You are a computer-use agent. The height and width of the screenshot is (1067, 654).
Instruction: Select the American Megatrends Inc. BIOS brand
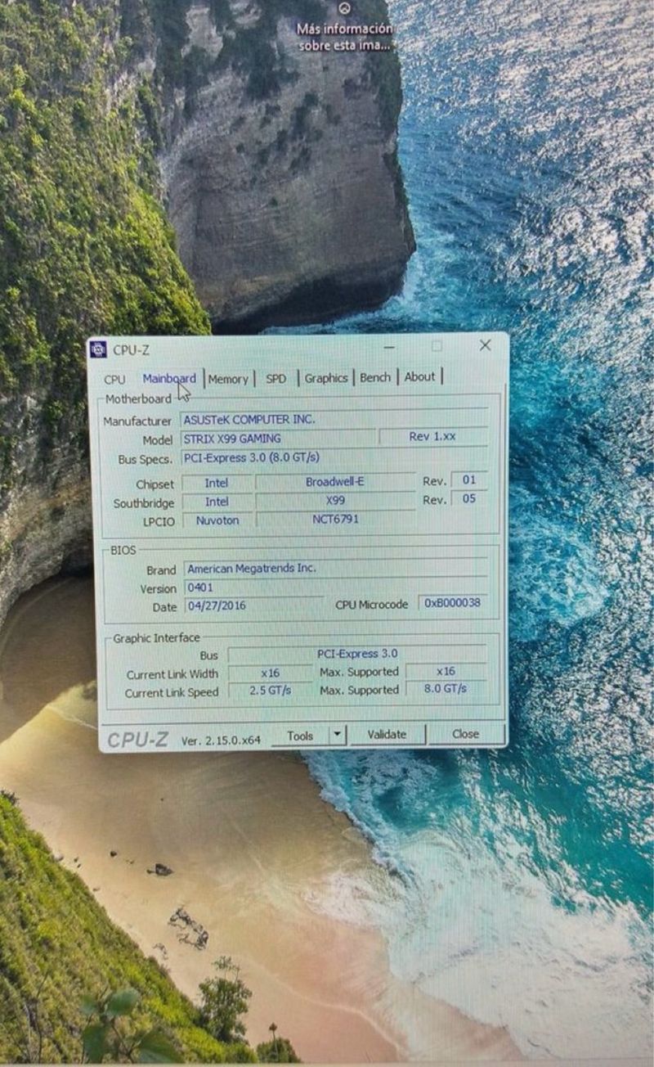335,568
